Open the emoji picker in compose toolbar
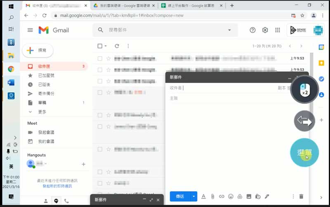 tap(231, 197)
